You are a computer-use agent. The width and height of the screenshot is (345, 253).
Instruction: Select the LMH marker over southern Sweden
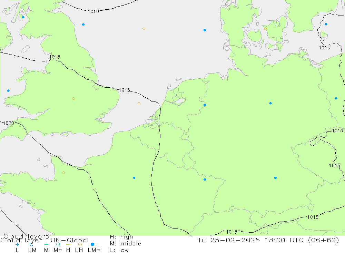pyautogui.click(x=326, y=25)
